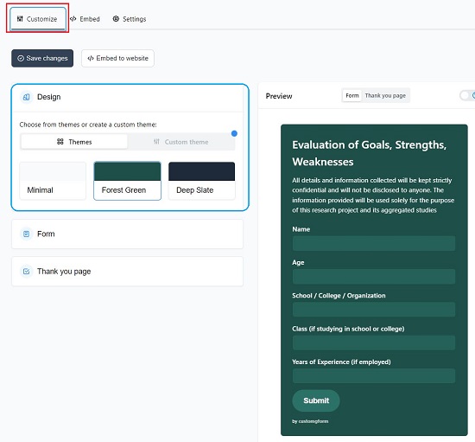The height and width of the screenshot is (442, 475).
Task: Select the Form preview option
Action: coord(352,95)
